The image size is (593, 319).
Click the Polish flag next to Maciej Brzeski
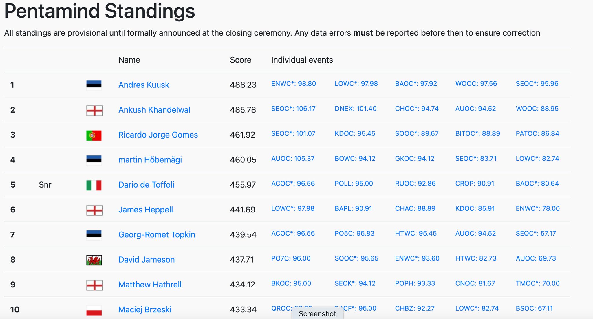point(94,310)
